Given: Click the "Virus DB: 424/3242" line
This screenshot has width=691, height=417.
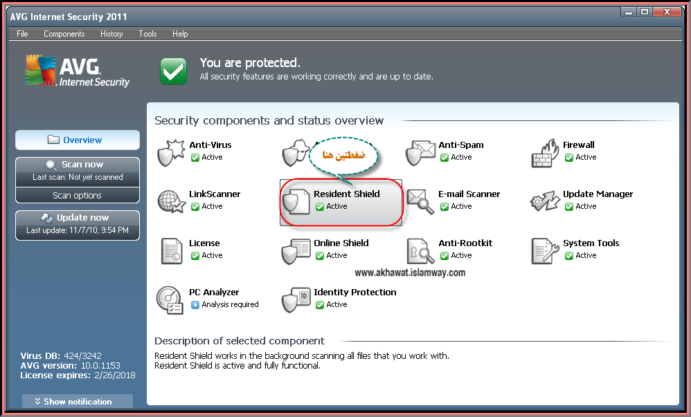Looking at the screenshot, I should (61, 355).
